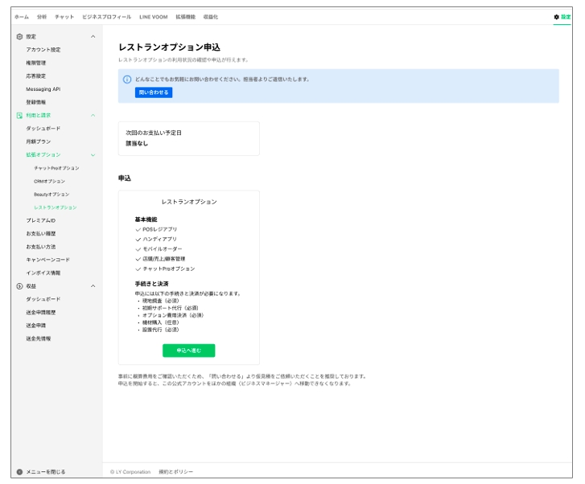Select 登録情報 in sidebar
Viewport: 585px width, 484px height.
[36, 102]
